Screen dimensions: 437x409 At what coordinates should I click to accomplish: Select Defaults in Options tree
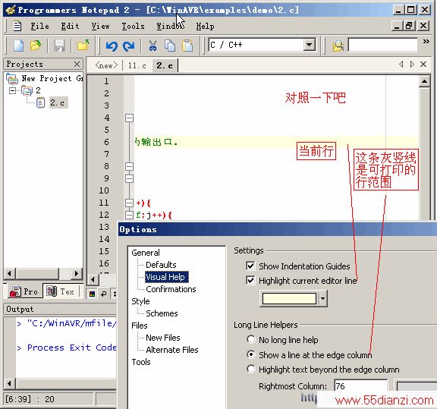coord(161,265)
